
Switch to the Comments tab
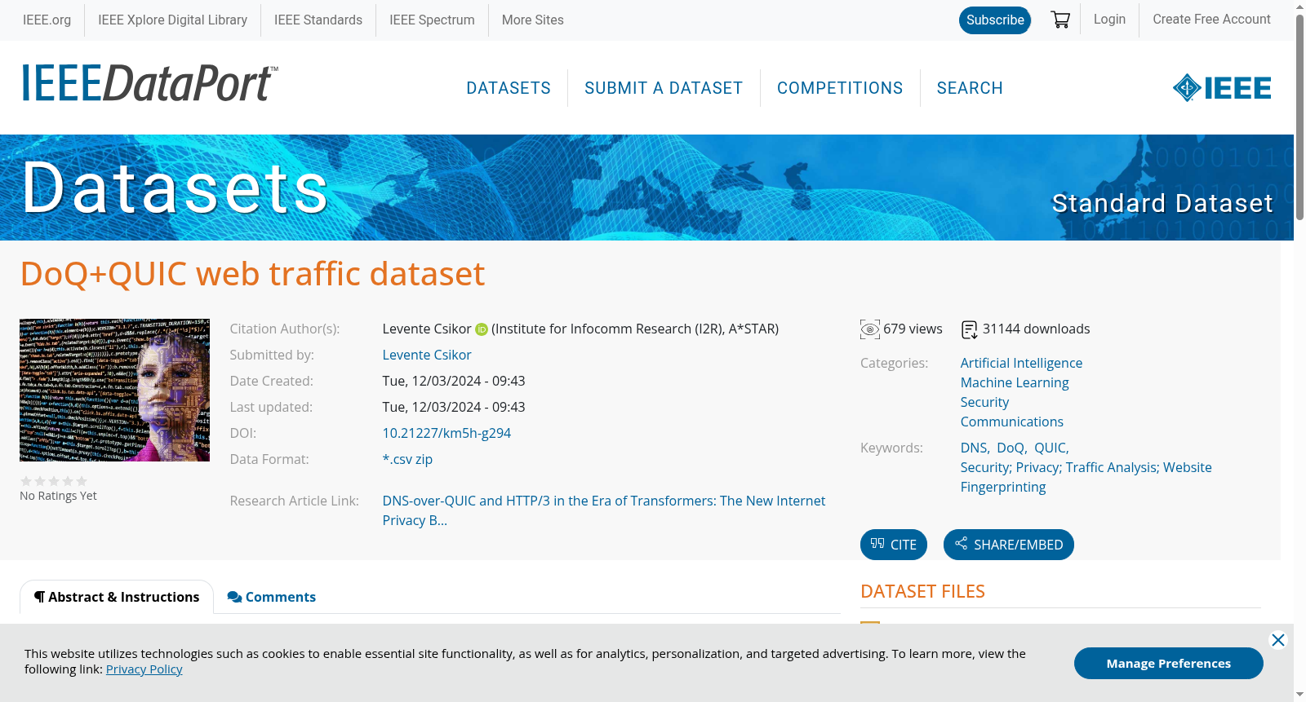click(x=272, y=598)
